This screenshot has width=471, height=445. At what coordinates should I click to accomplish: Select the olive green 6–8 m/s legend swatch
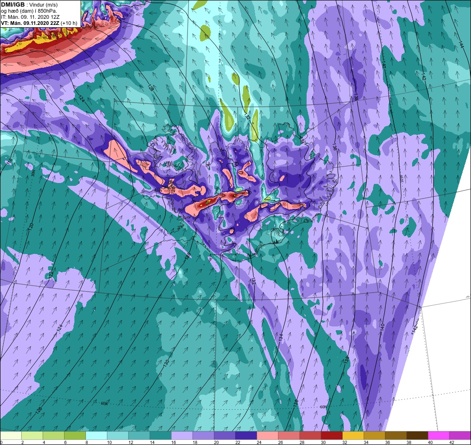pos(75,436)
